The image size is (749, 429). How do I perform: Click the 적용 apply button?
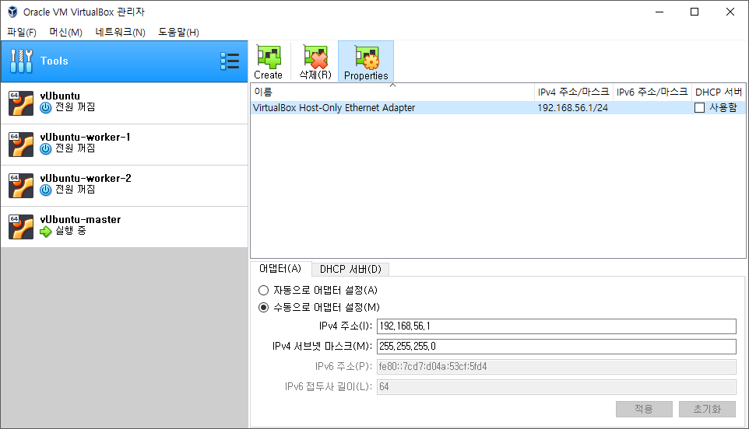(x=644, y=409)
